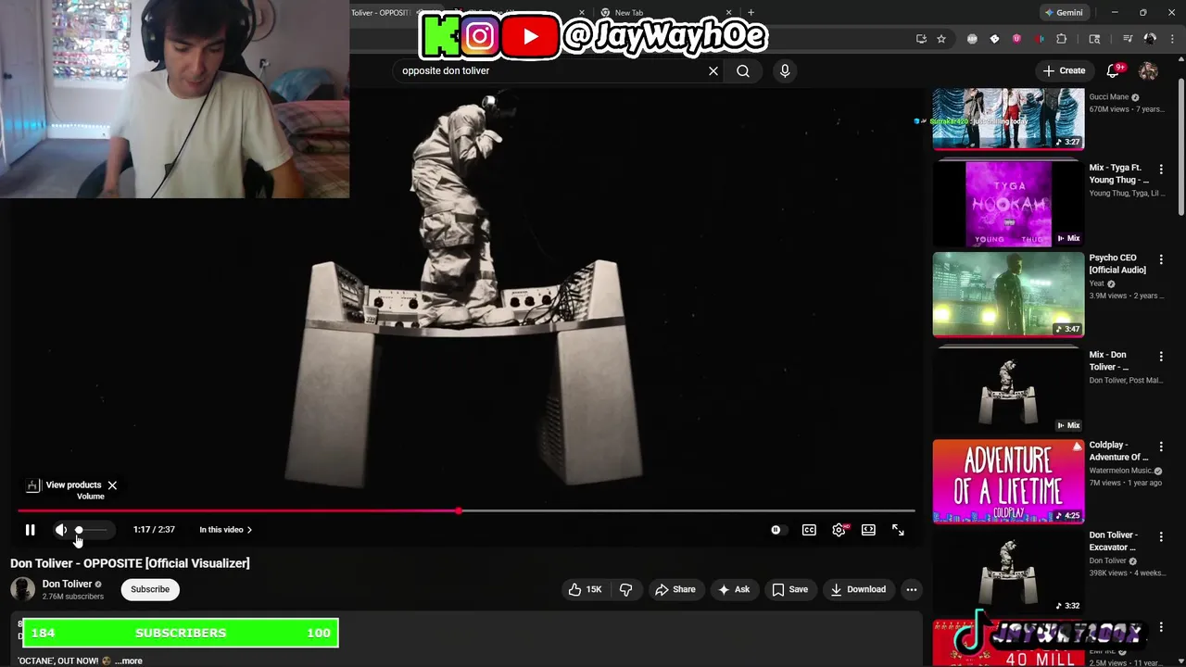Open options for Psycho CEO video
The image size is (1186, 667).
pyautogui.click(x=1161, y=259)
